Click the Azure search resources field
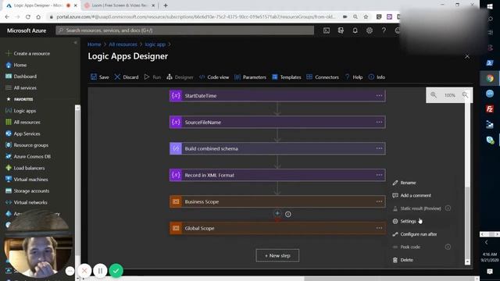This screenshot has width=500, height=281. click(185, 30)
